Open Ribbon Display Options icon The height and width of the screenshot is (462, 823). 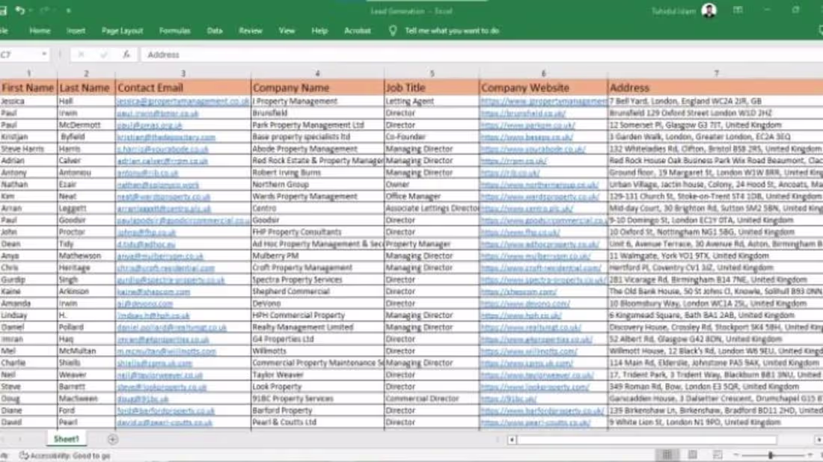738,10
